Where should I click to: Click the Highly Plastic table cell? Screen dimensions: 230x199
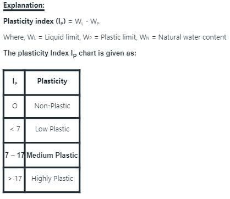[x=52, y=180]
